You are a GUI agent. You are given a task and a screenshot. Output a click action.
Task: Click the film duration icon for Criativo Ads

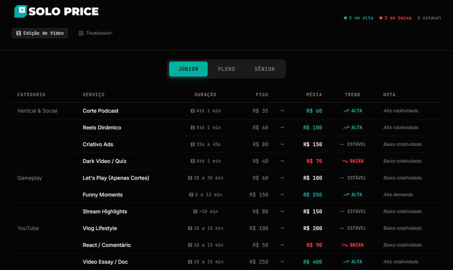[x=193, y=144]
